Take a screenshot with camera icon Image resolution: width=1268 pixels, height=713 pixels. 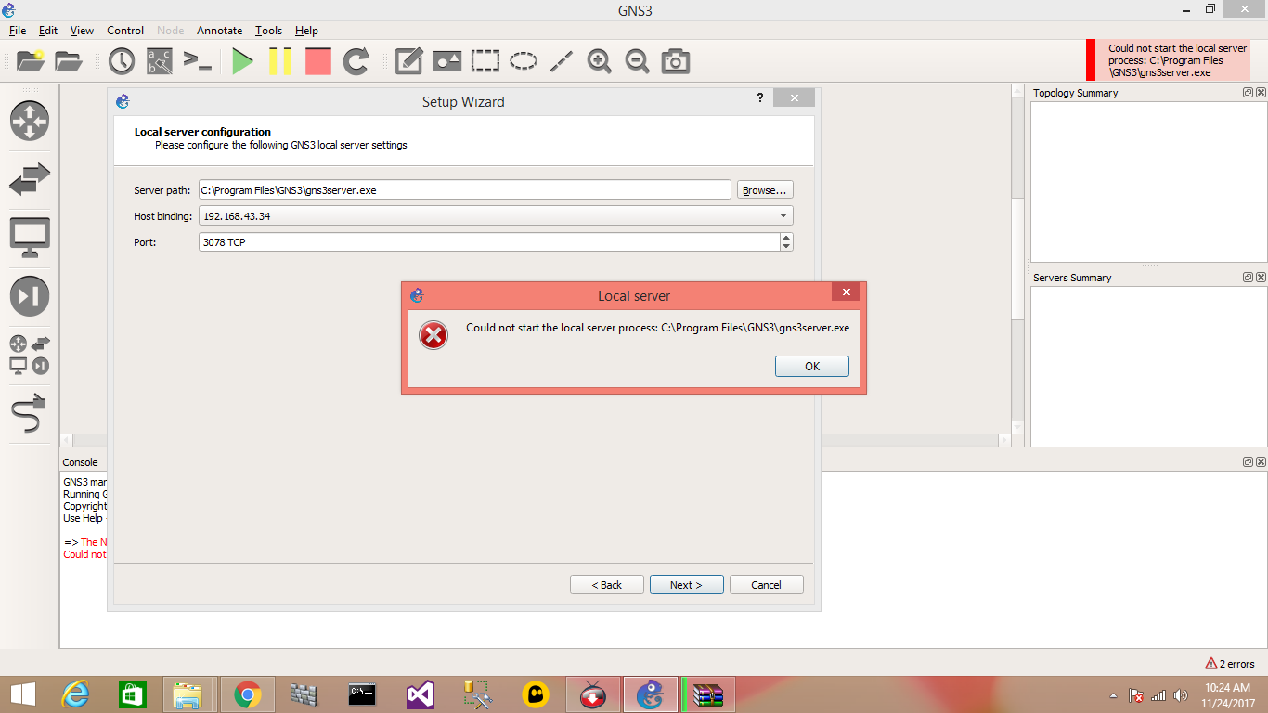[x=676, y=61]
